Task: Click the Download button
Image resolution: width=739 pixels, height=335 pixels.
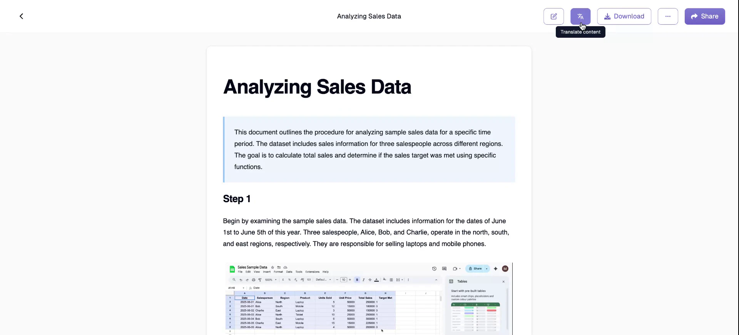Action: click(624, 16)
